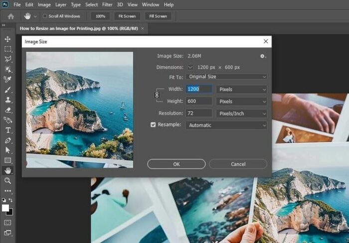The height and width of the screenshot is (243, 349).
Task: Click Cancel in Image Size dialog
Action: (x=238, y=164)
